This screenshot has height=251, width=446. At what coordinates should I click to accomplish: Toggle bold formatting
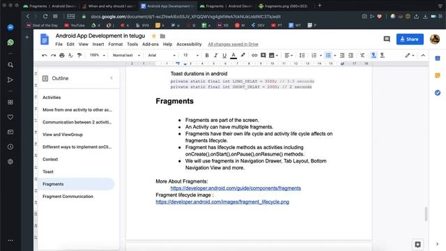[x=207, y=55]
